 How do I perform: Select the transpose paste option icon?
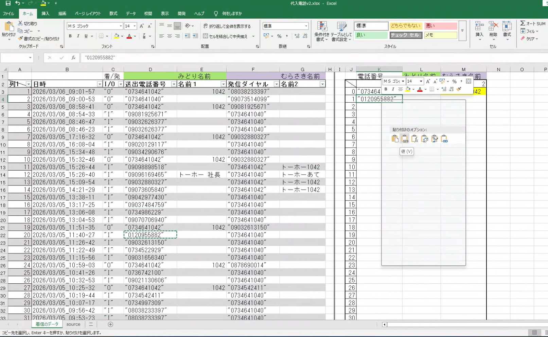click(x=424, y=139)
